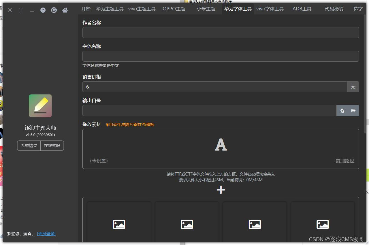Viewport: 369px width, 245px height.
Task: Click the 复制路径 link
Action: pos(345,161)
